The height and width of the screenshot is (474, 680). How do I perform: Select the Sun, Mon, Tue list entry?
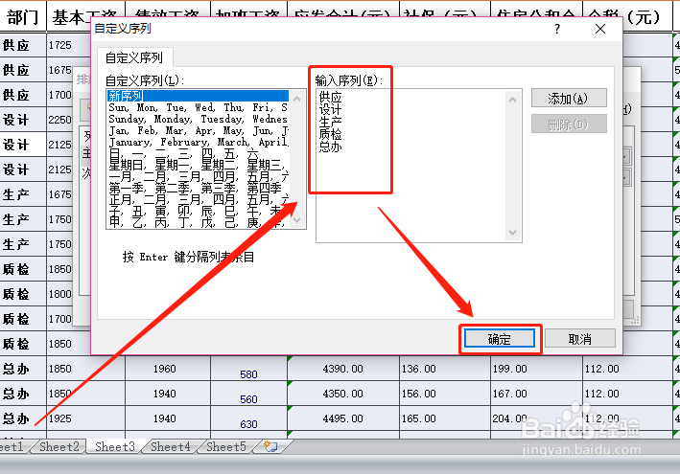coord(199,107)
